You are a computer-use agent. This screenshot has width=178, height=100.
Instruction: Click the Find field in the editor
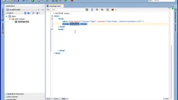tap(68, 10)
